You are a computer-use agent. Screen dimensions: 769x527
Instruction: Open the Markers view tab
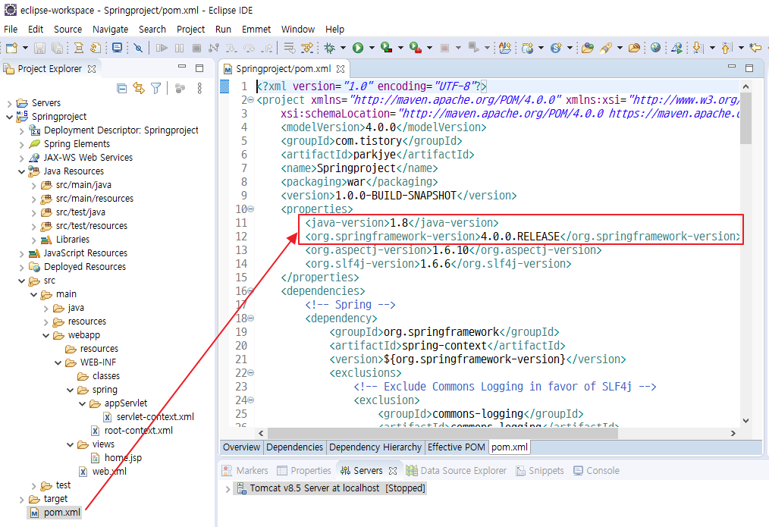pos(245,471)
